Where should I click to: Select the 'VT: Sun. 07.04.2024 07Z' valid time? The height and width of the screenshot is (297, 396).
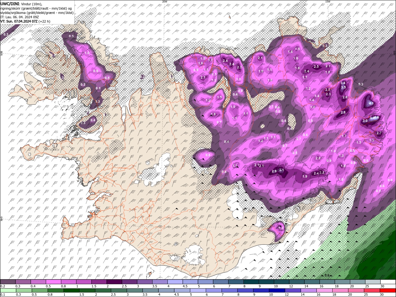tap(19, 21)
